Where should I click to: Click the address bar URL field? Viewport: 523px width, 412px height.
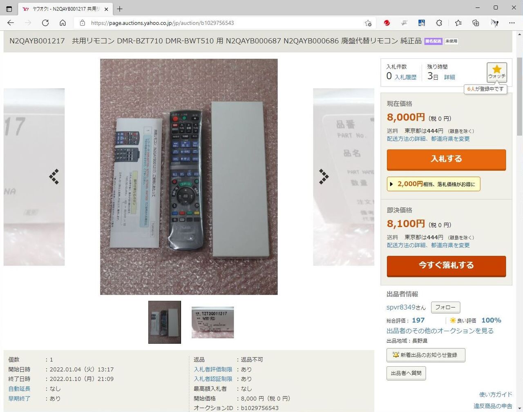point(225,23)
